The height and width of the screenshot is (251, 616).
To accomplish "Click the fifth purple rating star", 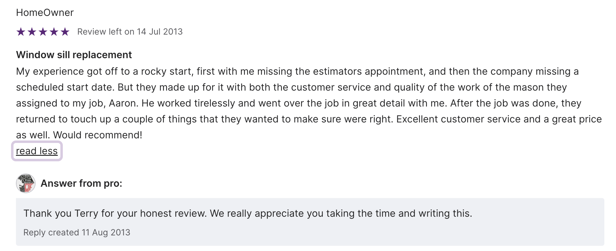I will tap(65, 32).
